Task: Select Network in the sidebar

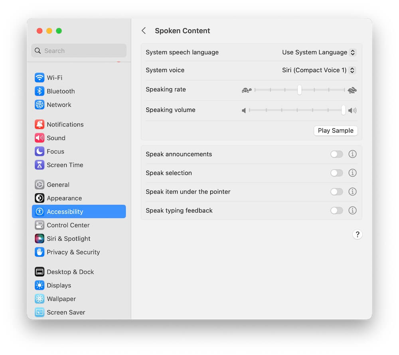Action: [79, 104]
